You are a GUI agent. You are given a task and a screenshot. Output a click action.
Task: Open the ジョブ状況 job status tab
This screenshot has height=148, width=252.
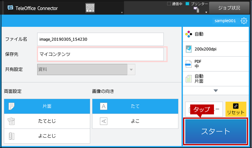pyautogui.click(x=229, y=8)
